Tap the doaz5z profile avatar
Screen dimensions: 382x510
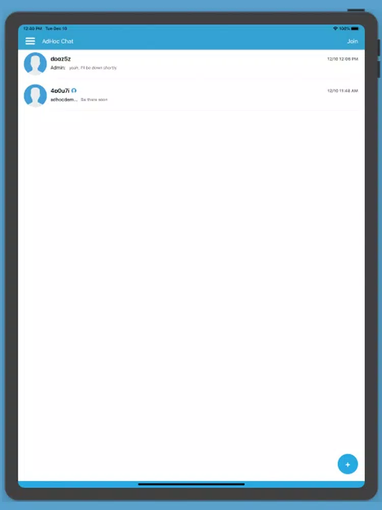click(x=36, y=63)
